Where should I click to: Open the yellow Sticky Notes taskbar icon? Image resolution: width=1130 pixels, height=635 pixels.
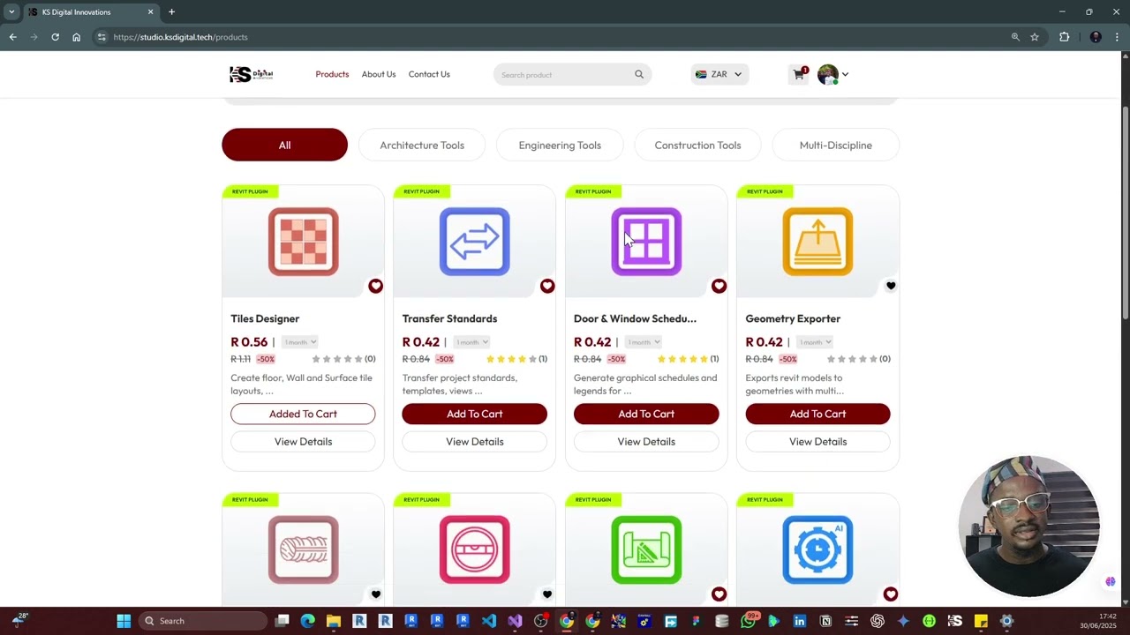[x=981, y=621]
